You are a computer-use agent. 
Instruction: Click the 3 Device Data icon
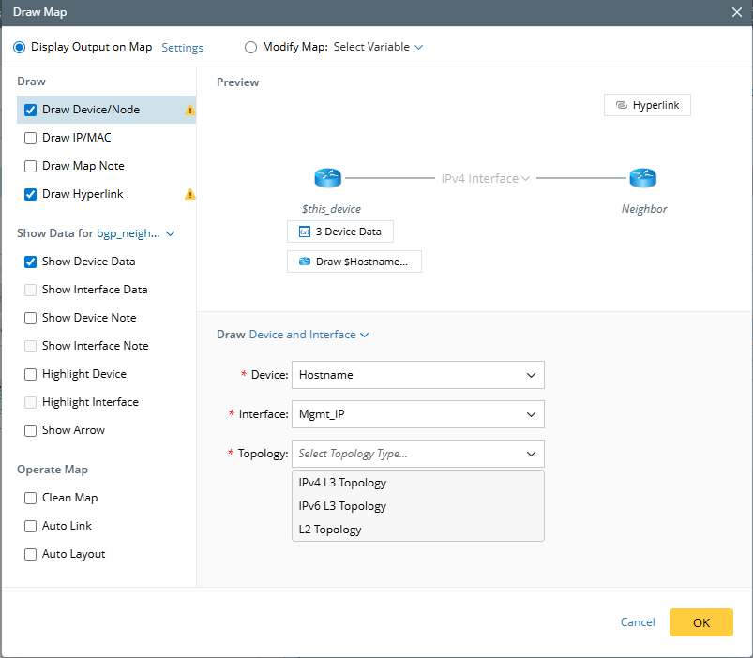[304, 232]
